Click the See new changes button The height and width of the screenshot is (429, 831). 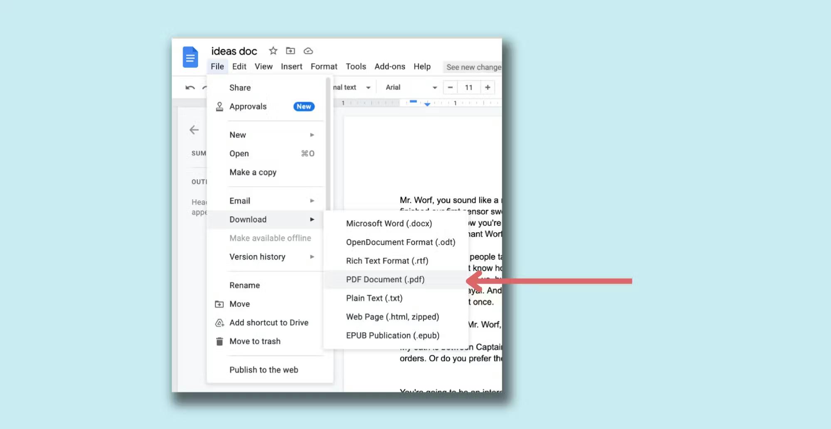[x=472, y=67]
